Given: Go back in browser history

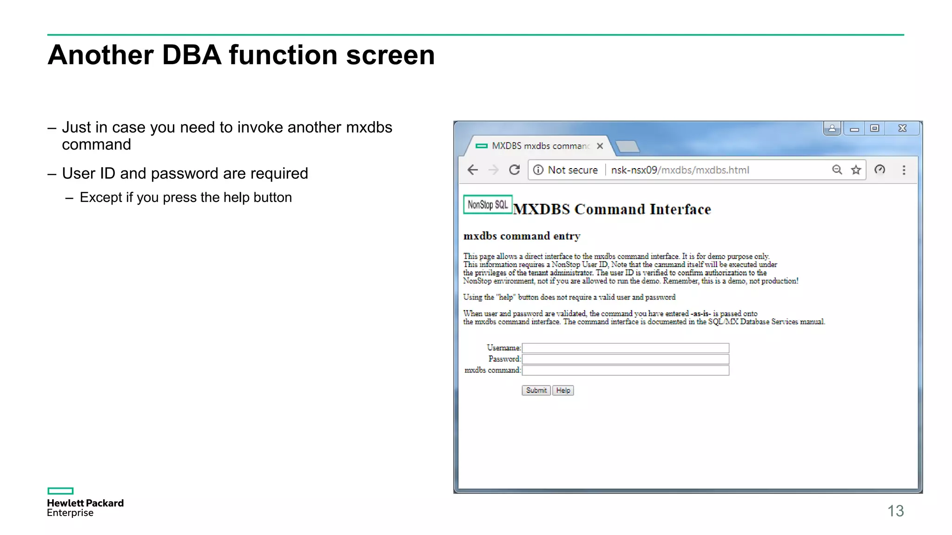Looking at the screenshot, I should [473, 170].
